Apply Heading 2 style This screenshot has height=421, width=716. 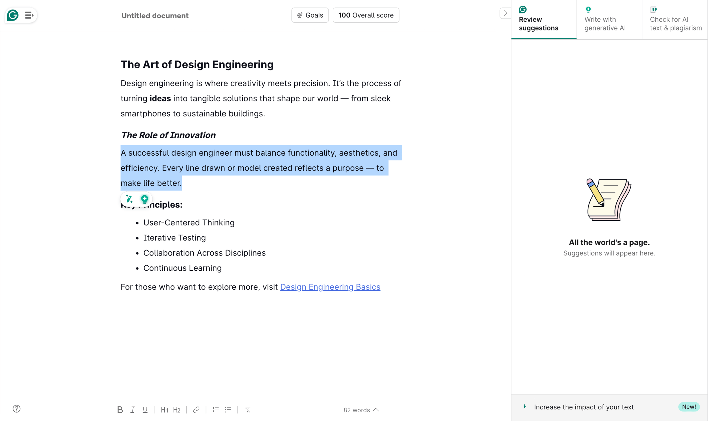[177, 410]
